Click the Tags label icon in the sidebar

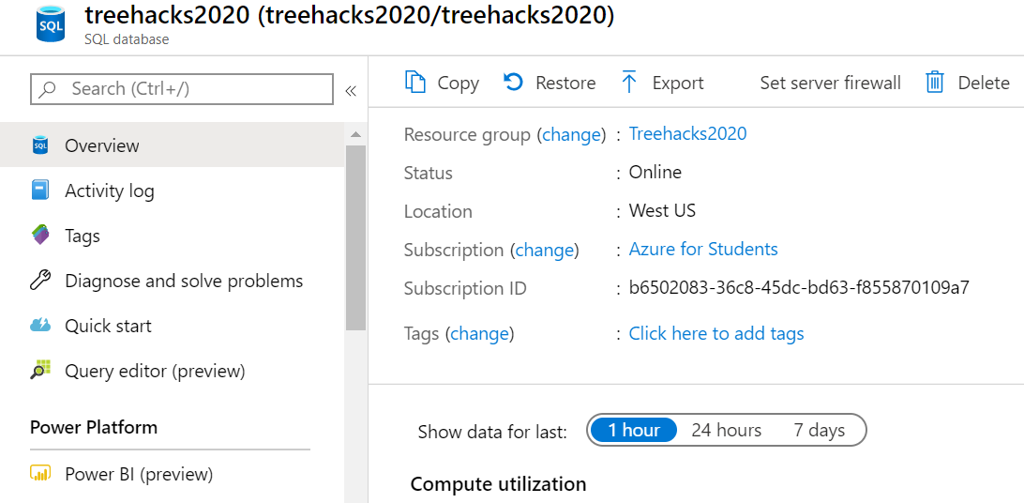40,236
